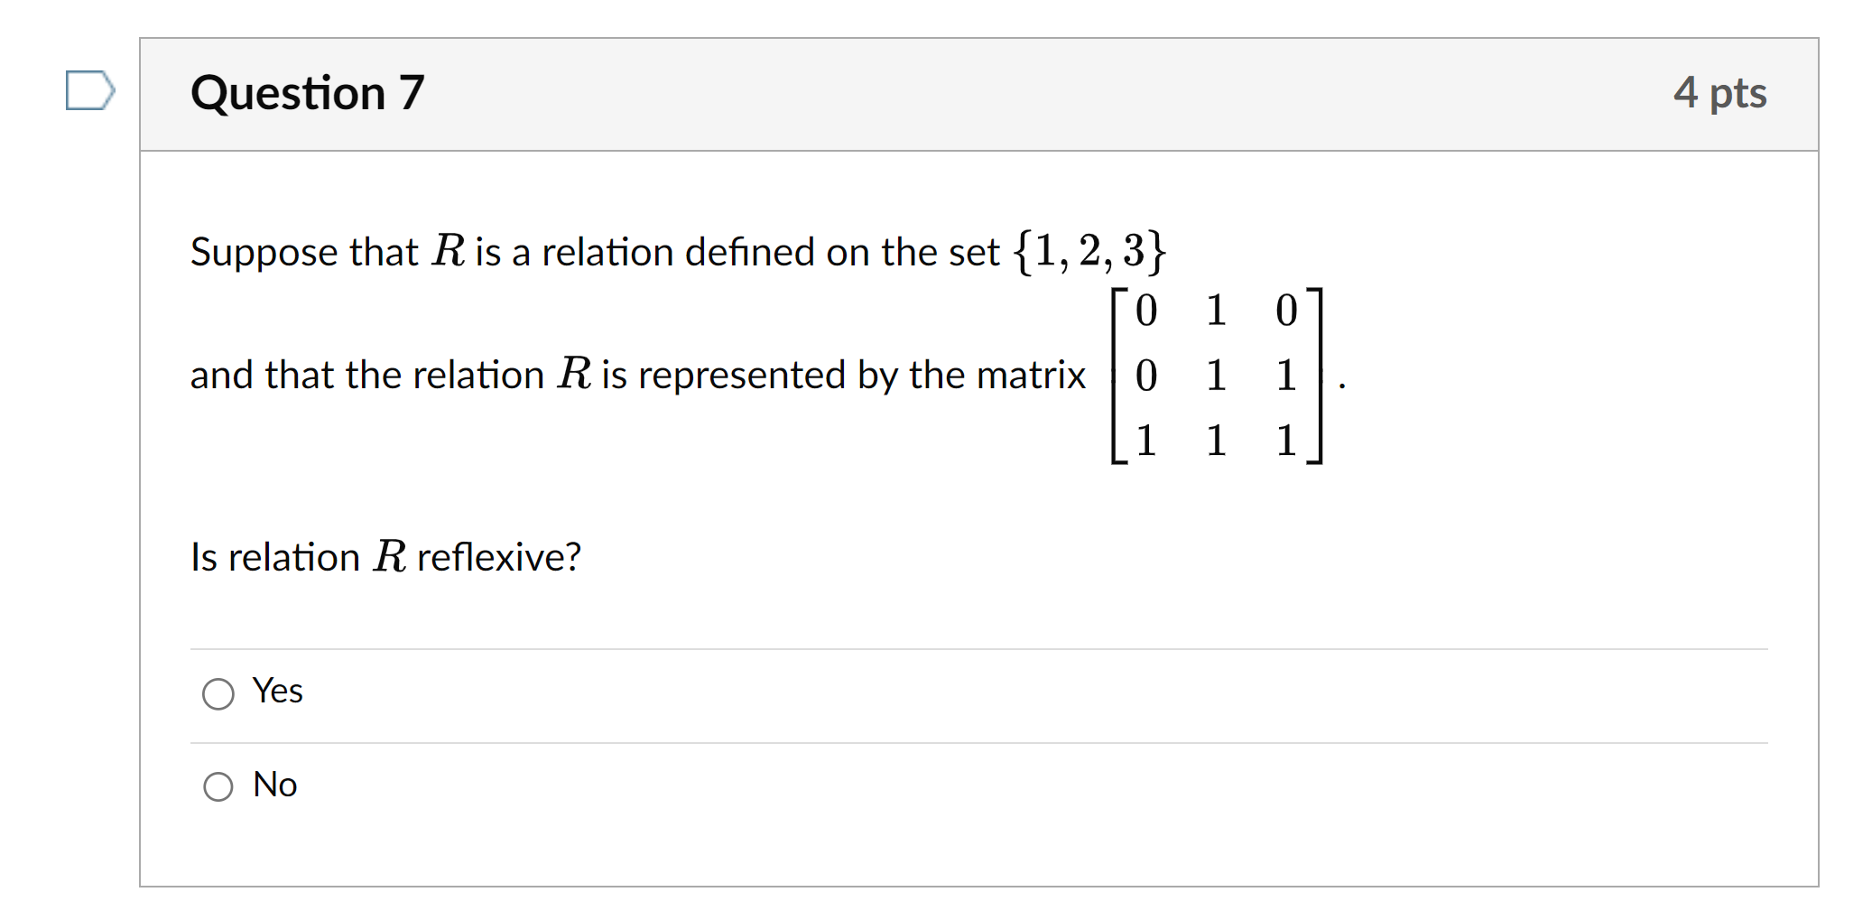Click the Question 7 heading
This screenshot has height=920, width=1872.
[x=307, y=93]
